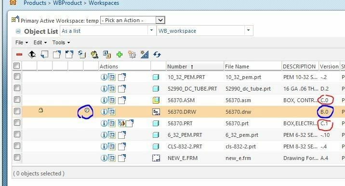Click the drawing type icon for 56370.DRW
The width and height of the screenshot is (345, 186).
[x=156, y=112]
